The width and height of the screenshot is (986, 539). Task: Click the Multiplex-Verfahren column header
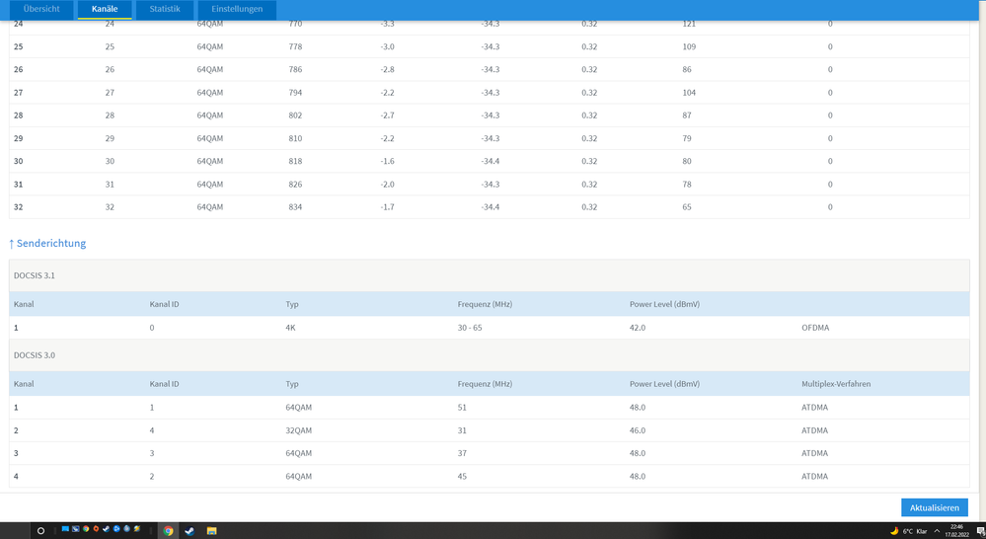836,384
